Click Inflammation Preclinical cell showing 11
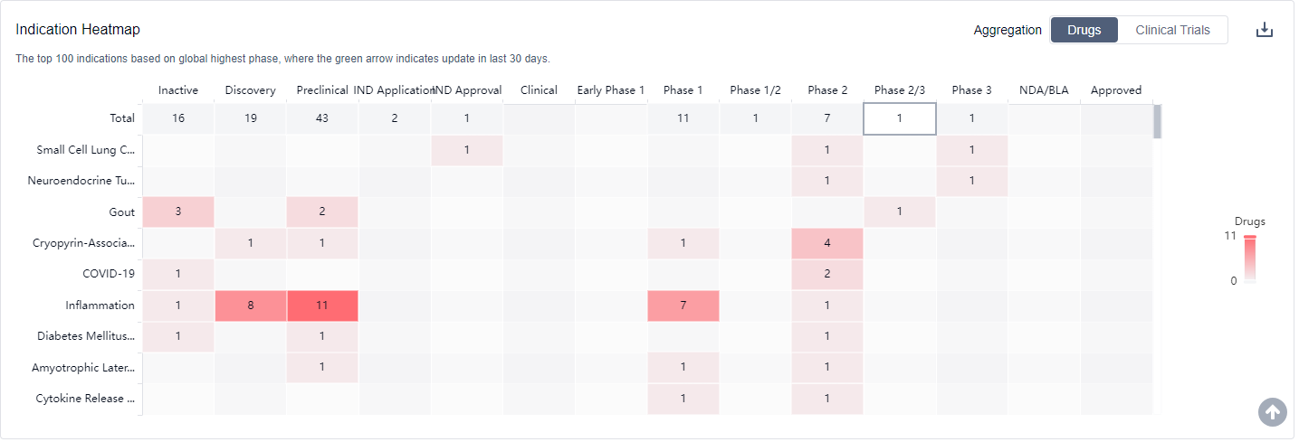 click(322, 306)
